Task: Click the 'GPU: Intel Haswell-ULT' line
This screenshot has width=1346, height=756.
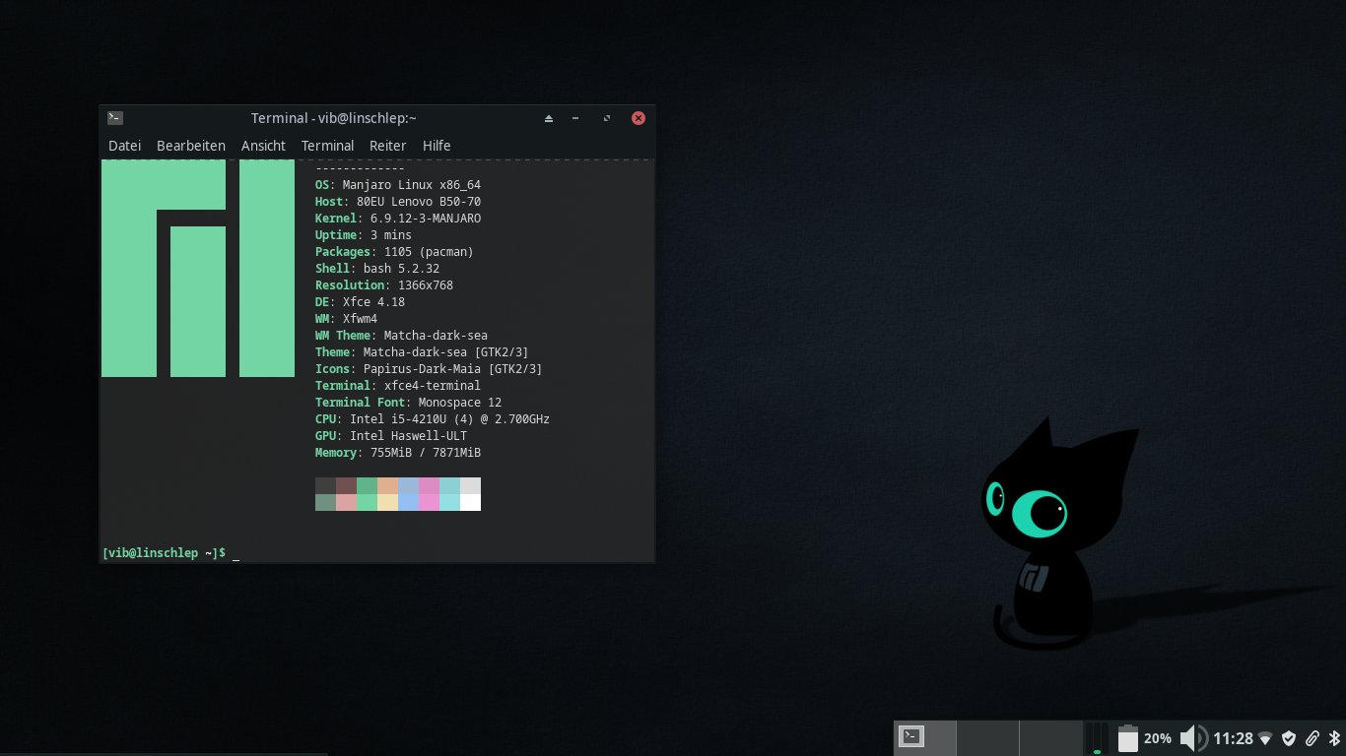Action: [391, 436]
